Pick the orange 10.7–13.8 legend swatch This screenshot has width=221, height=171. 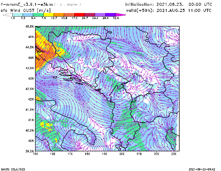pyautogui.click(x=59, y=15)
